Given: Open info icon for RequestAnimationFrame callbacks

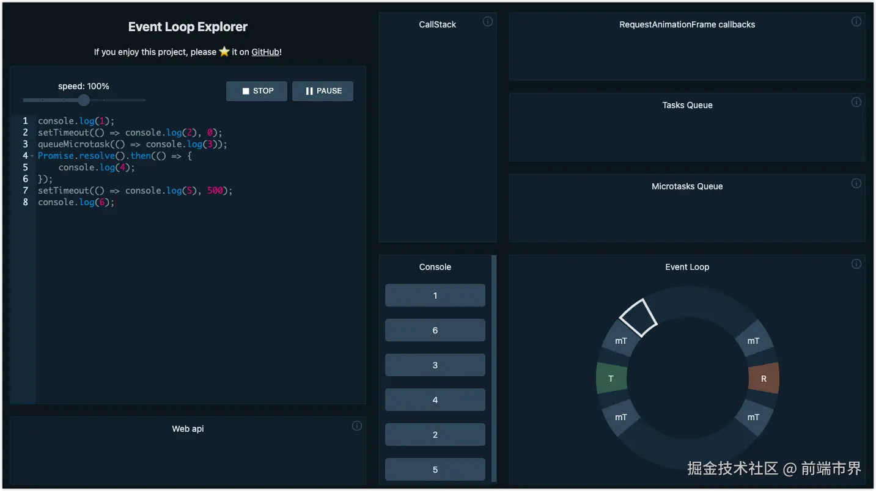Looking at the screenshot, I should (x=856, y=22).
